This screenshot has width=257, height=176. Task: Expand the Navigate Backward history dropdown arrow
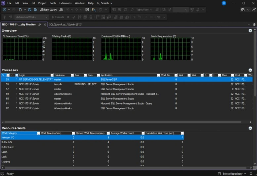9,10
